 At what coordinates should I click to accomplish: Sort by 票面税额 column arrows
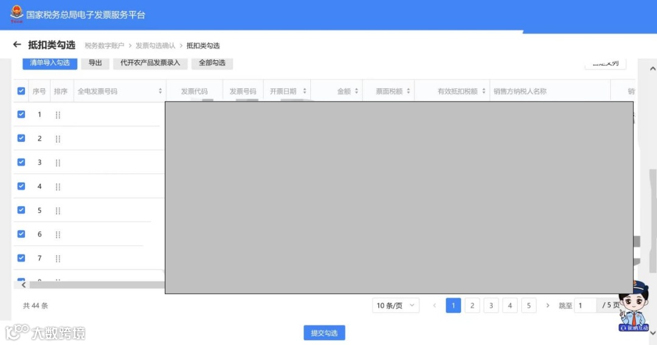coord(408,91)
